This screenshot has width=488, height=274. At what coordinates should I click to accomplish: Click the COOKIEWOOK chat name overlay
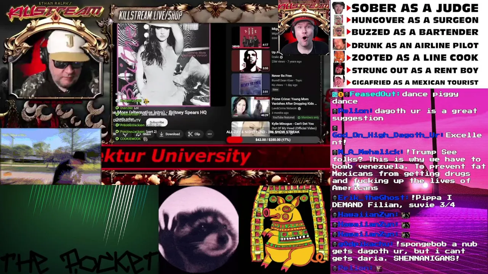coord(130,139)
